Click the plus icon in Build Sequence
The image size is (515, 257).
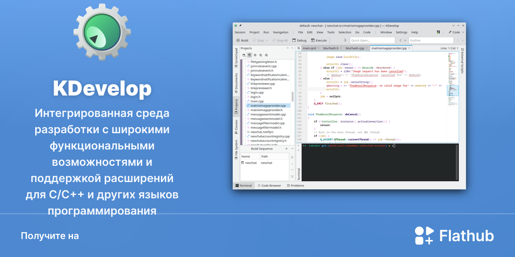coord(286,149)
